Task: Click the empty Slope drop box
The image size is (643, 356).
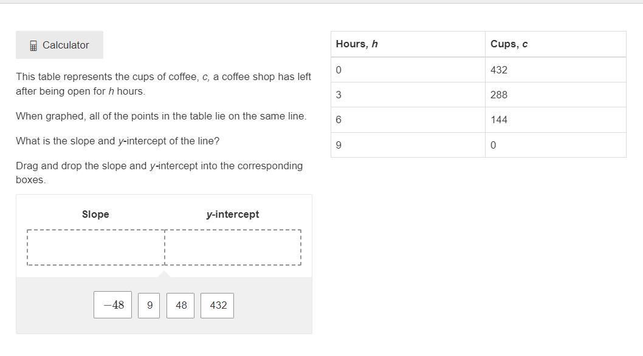Action: [96, 247]
